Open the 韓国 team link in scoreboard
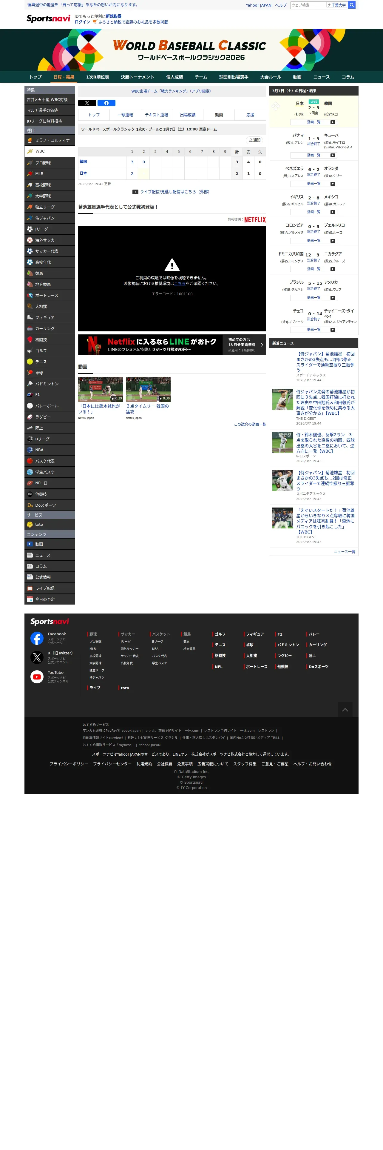This screenshot has height=1150, width=383. (x=84, y=162)
